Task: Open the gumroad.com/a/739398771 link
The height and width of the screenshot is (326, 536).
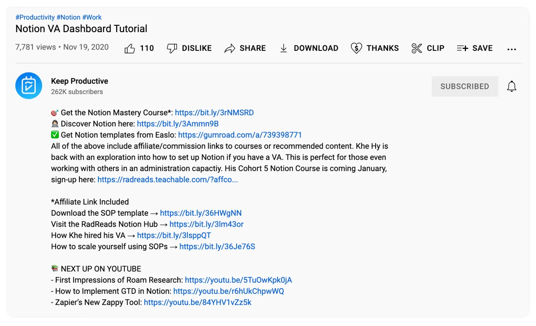Action: 240,135
